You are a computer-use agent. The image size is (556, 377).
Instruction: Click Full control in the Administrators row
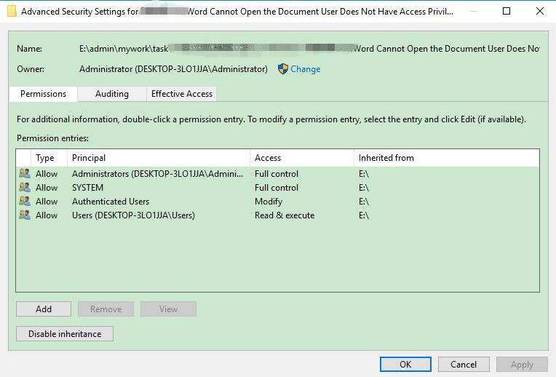[277, 174]
